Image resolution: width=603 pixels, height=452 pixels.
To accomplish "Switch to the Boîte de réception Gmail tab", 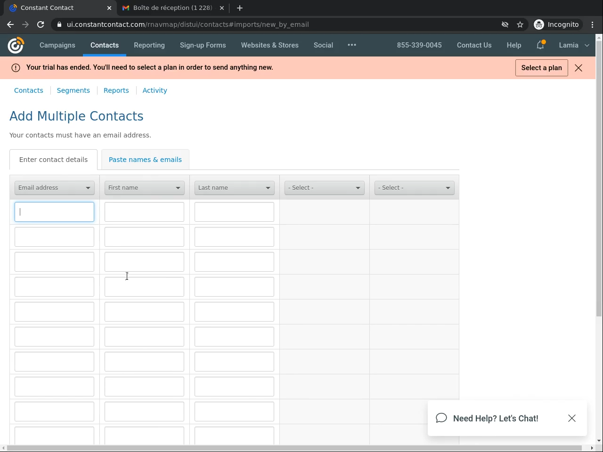I will click(x=172, y=8).
